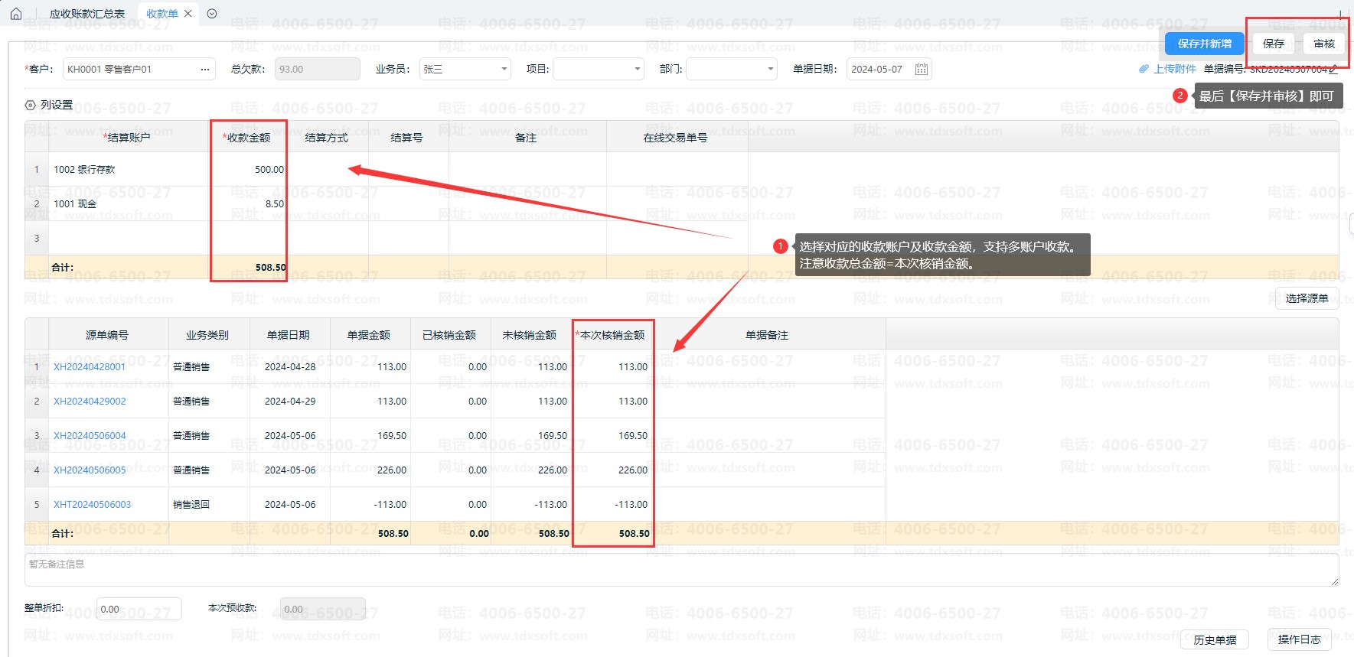This screenshot has height=657, width=1354.
Task: Click the customer lookup ellipsis icon
Action: (205, 70)
